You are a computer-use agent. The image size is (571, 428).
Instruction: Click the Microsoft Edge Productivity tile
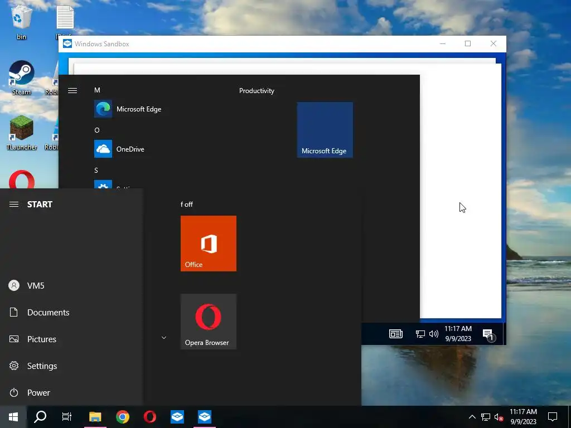pos(325,130)
